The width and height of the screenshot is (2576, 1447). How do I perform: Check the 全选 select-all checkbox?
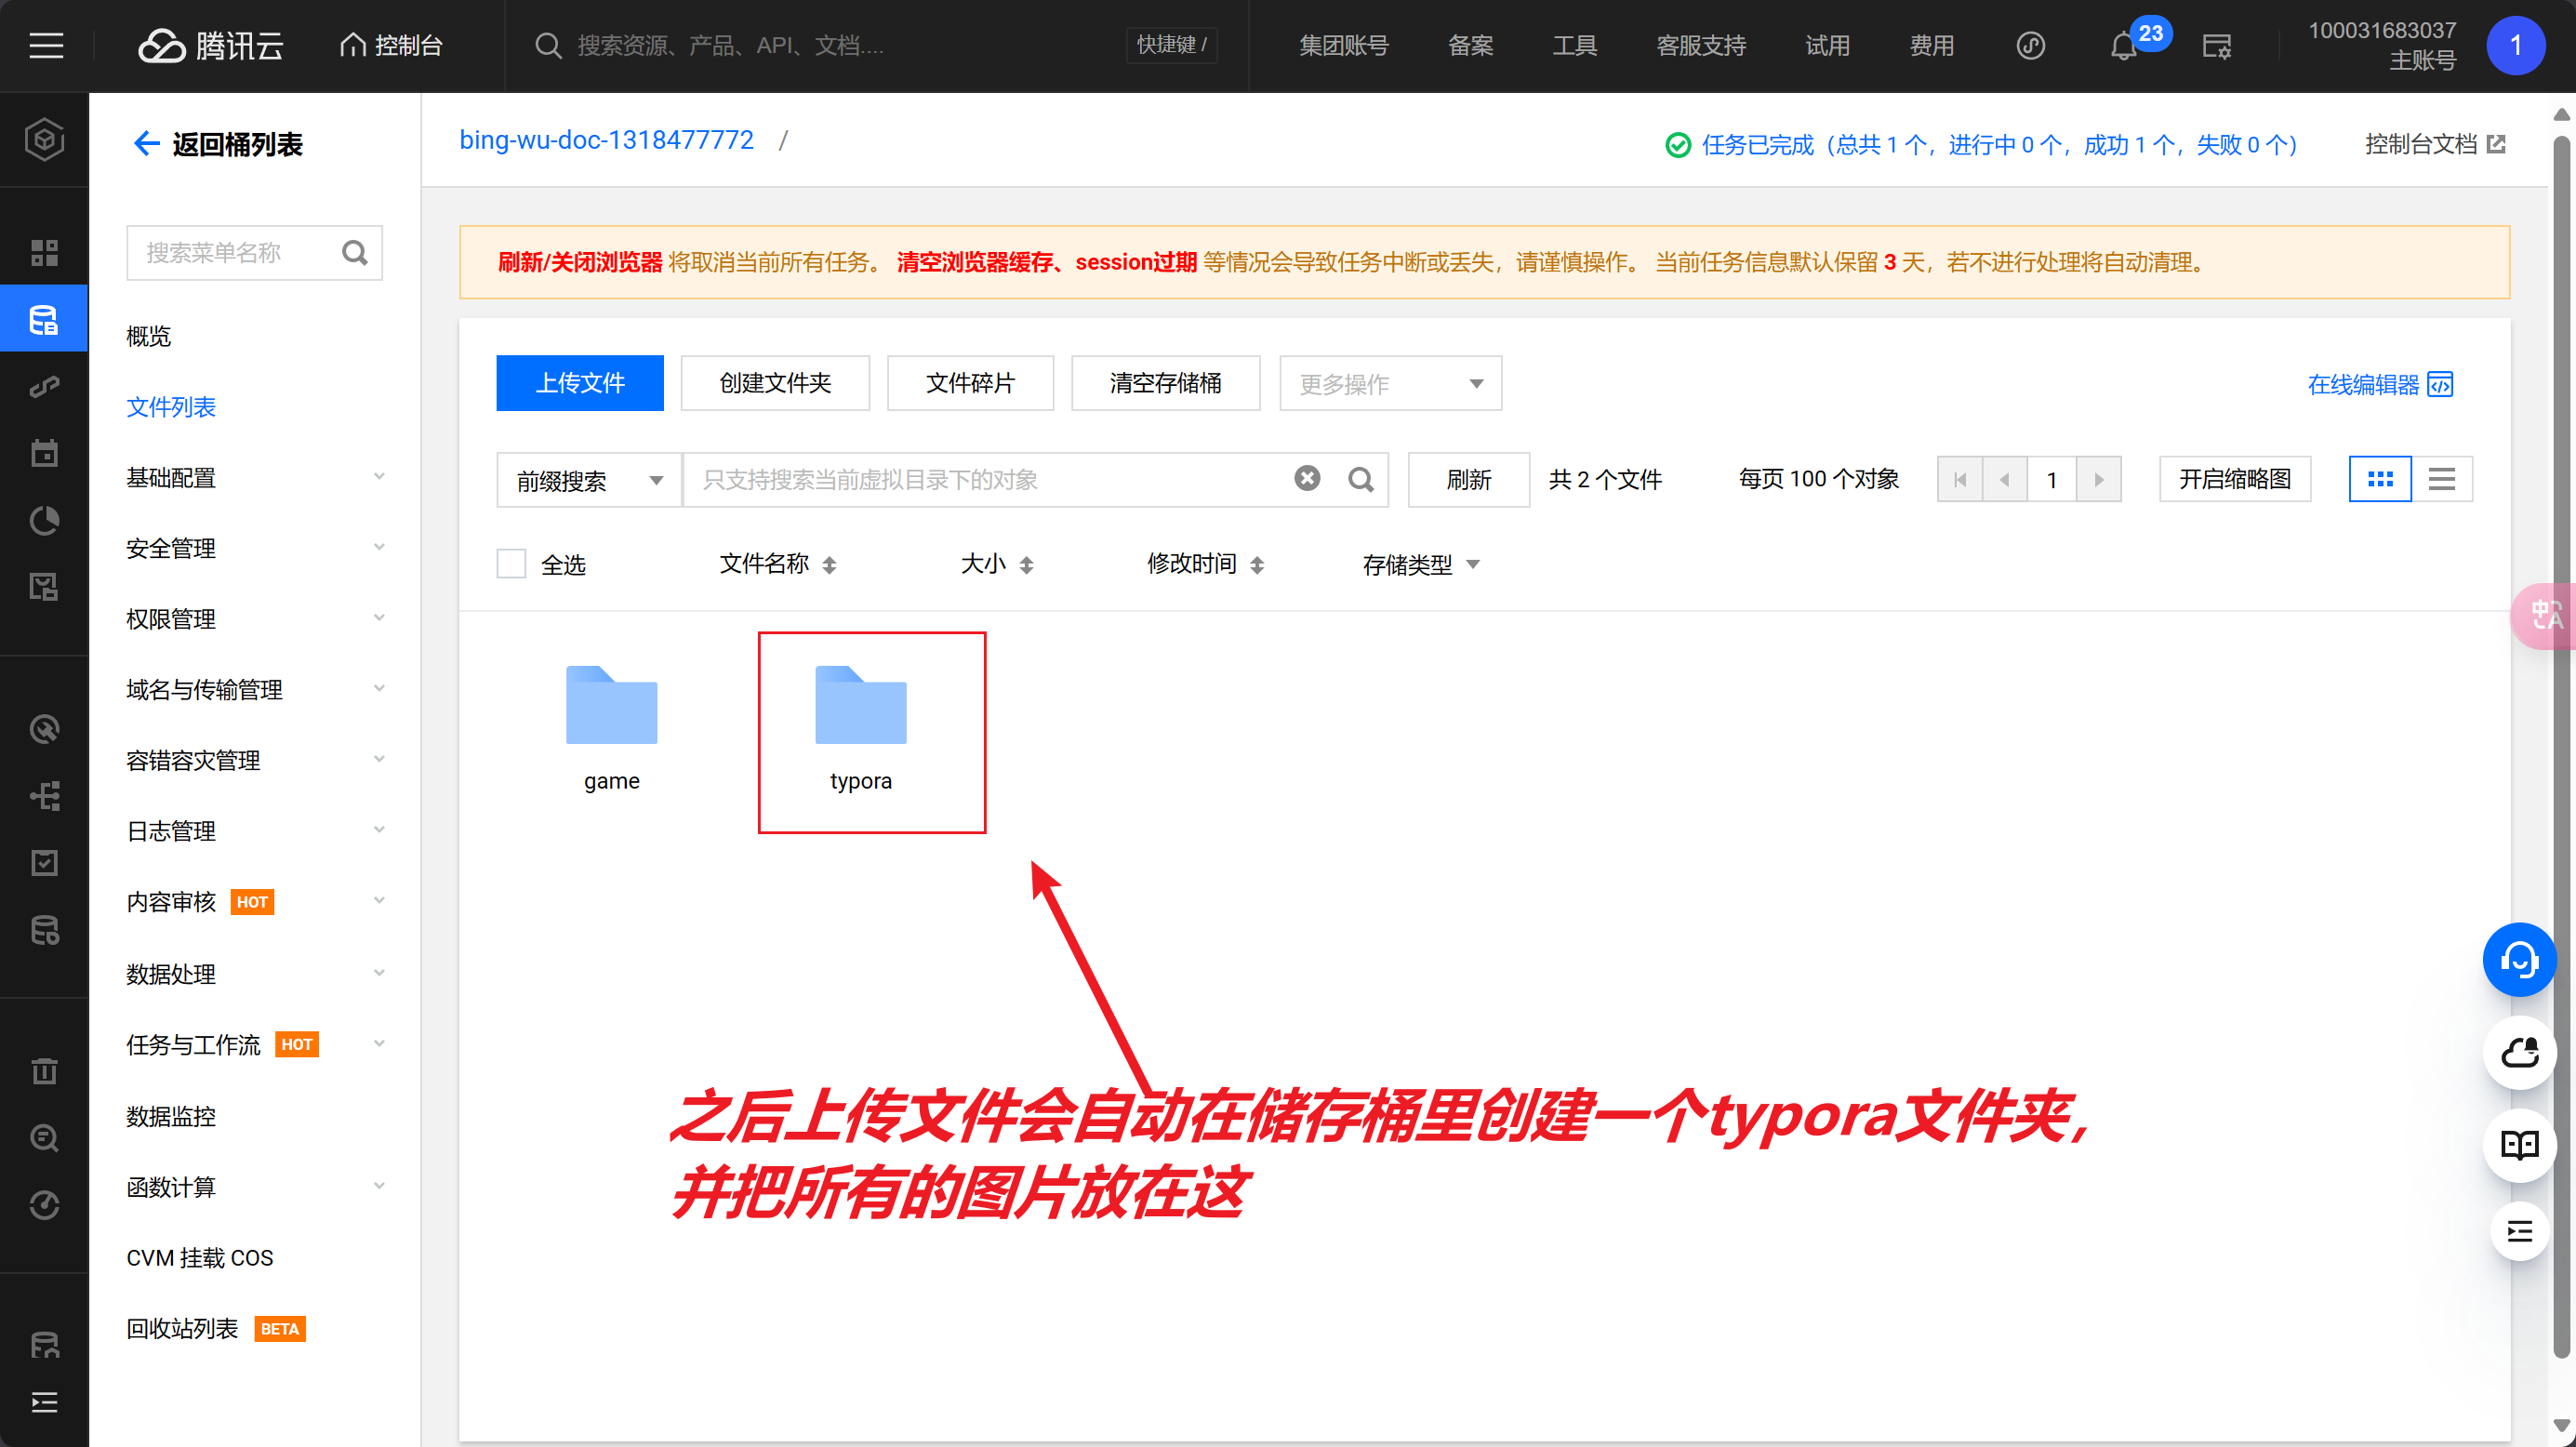(511, 564)
